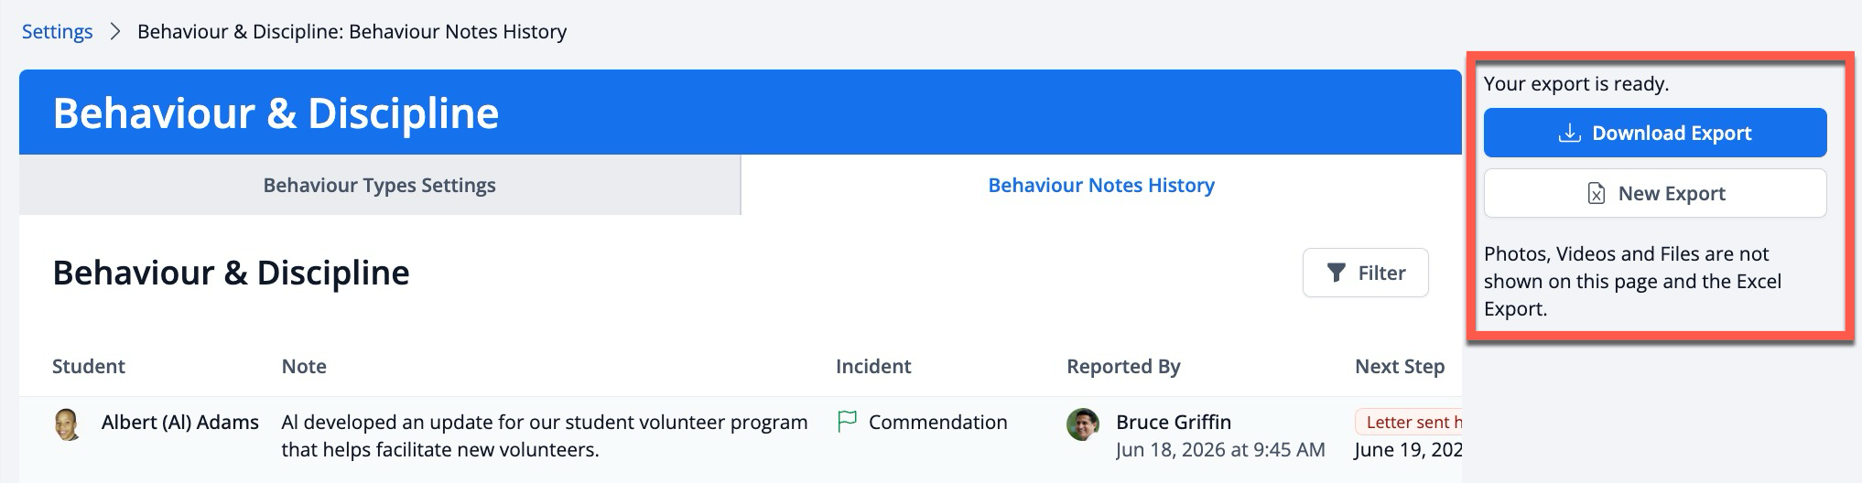This screenshot has width=1862, height=483.
Task: Open reporter Bruce Griffin's name
Action: coord(1173,423)
